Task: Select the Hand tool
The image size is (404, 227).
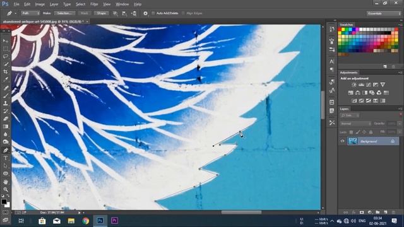Action: [x=6, y=182]
